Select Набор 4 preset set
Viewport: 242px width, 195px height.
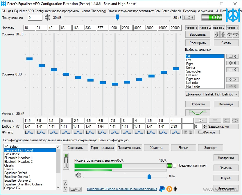232,28
